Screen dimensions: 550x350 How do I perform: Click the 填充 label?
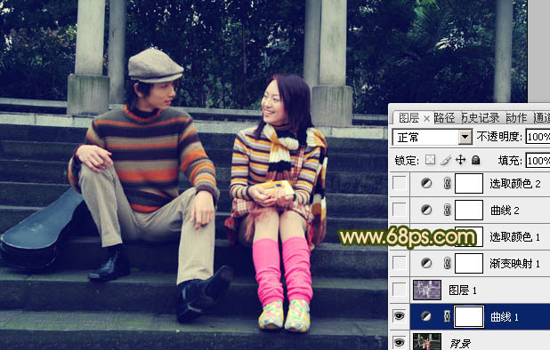click(511, 161)
